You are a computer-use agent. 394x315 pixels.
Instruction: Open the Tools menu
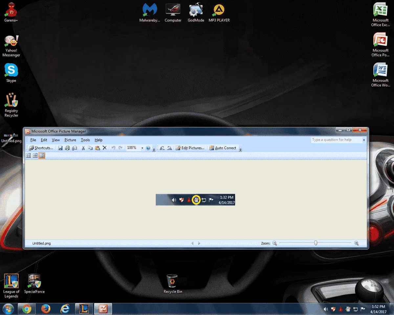pyautogui.click(x=85, y=140)
